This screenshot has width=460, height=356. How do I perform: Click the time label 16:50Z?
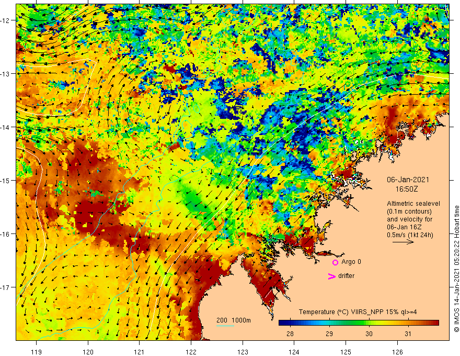pos(407,189)
